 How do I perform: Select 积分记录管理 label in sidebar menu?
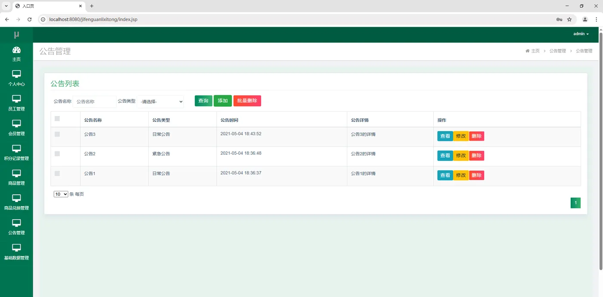16,158
